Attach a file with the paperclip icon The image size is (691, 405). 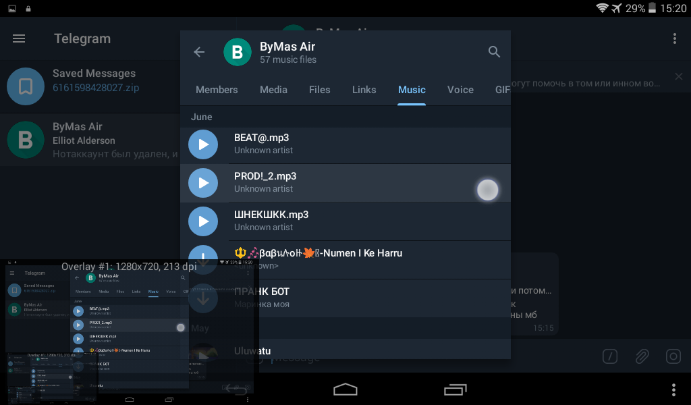pyautogui.click(x=642, y=356)
